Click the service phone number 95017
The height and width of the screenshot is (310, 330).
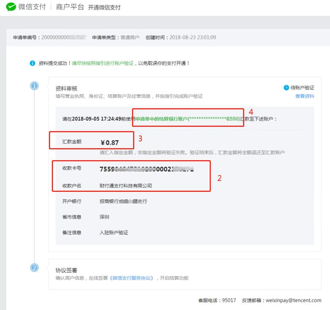(229, 300)
